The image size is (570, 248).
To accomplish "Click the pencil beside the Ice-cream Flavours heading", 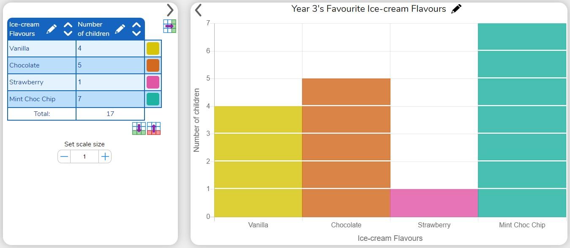I will pyautogui.click(x=52, y=29).
